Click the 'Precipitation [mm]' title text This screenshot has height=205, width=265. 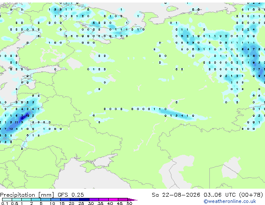[x=27, y=195]
